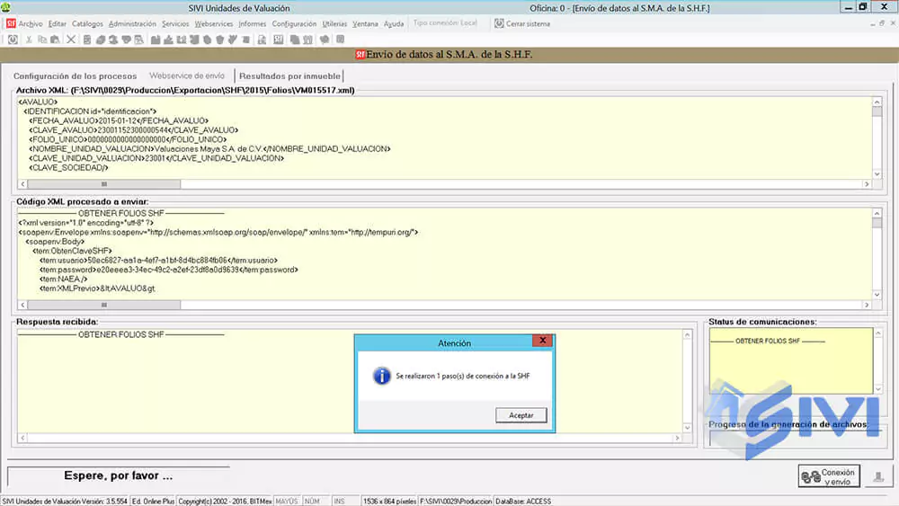Switch to Webservice de envío tab
The image size is (899, 506).
click(x=187, y=75)
